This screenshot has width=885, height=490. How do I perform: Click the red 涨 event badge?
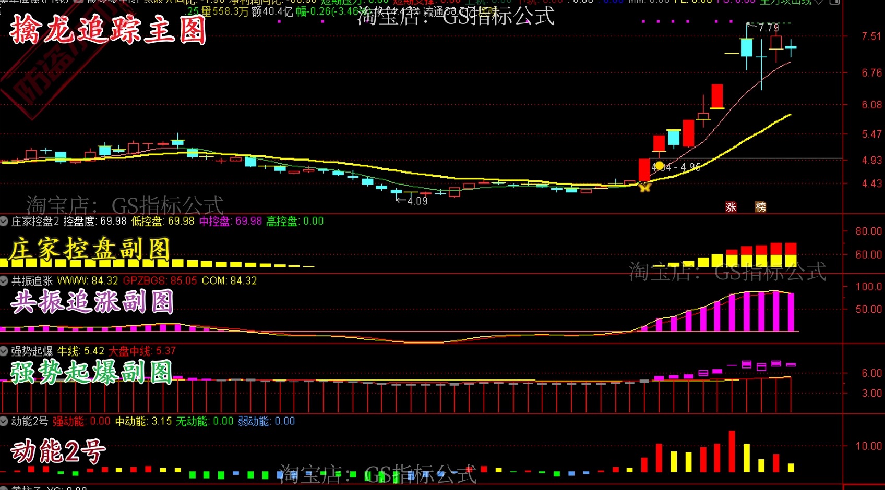pos(731,207)
